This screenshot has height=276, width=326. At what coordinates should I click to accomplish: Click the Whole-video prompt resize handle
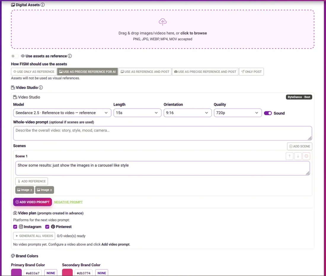pyautogui.click(x=310, y=138)
